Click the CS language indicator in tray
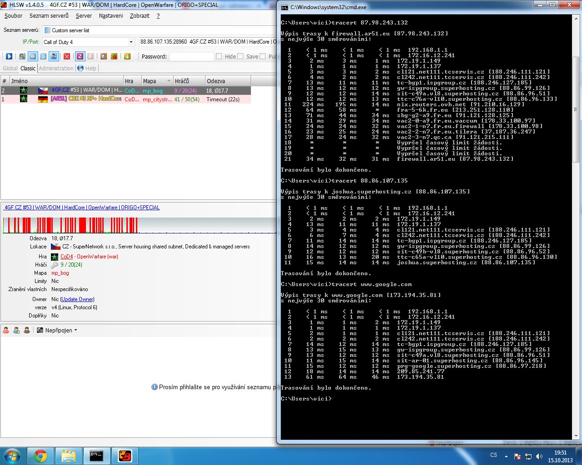 click(493, 455)
